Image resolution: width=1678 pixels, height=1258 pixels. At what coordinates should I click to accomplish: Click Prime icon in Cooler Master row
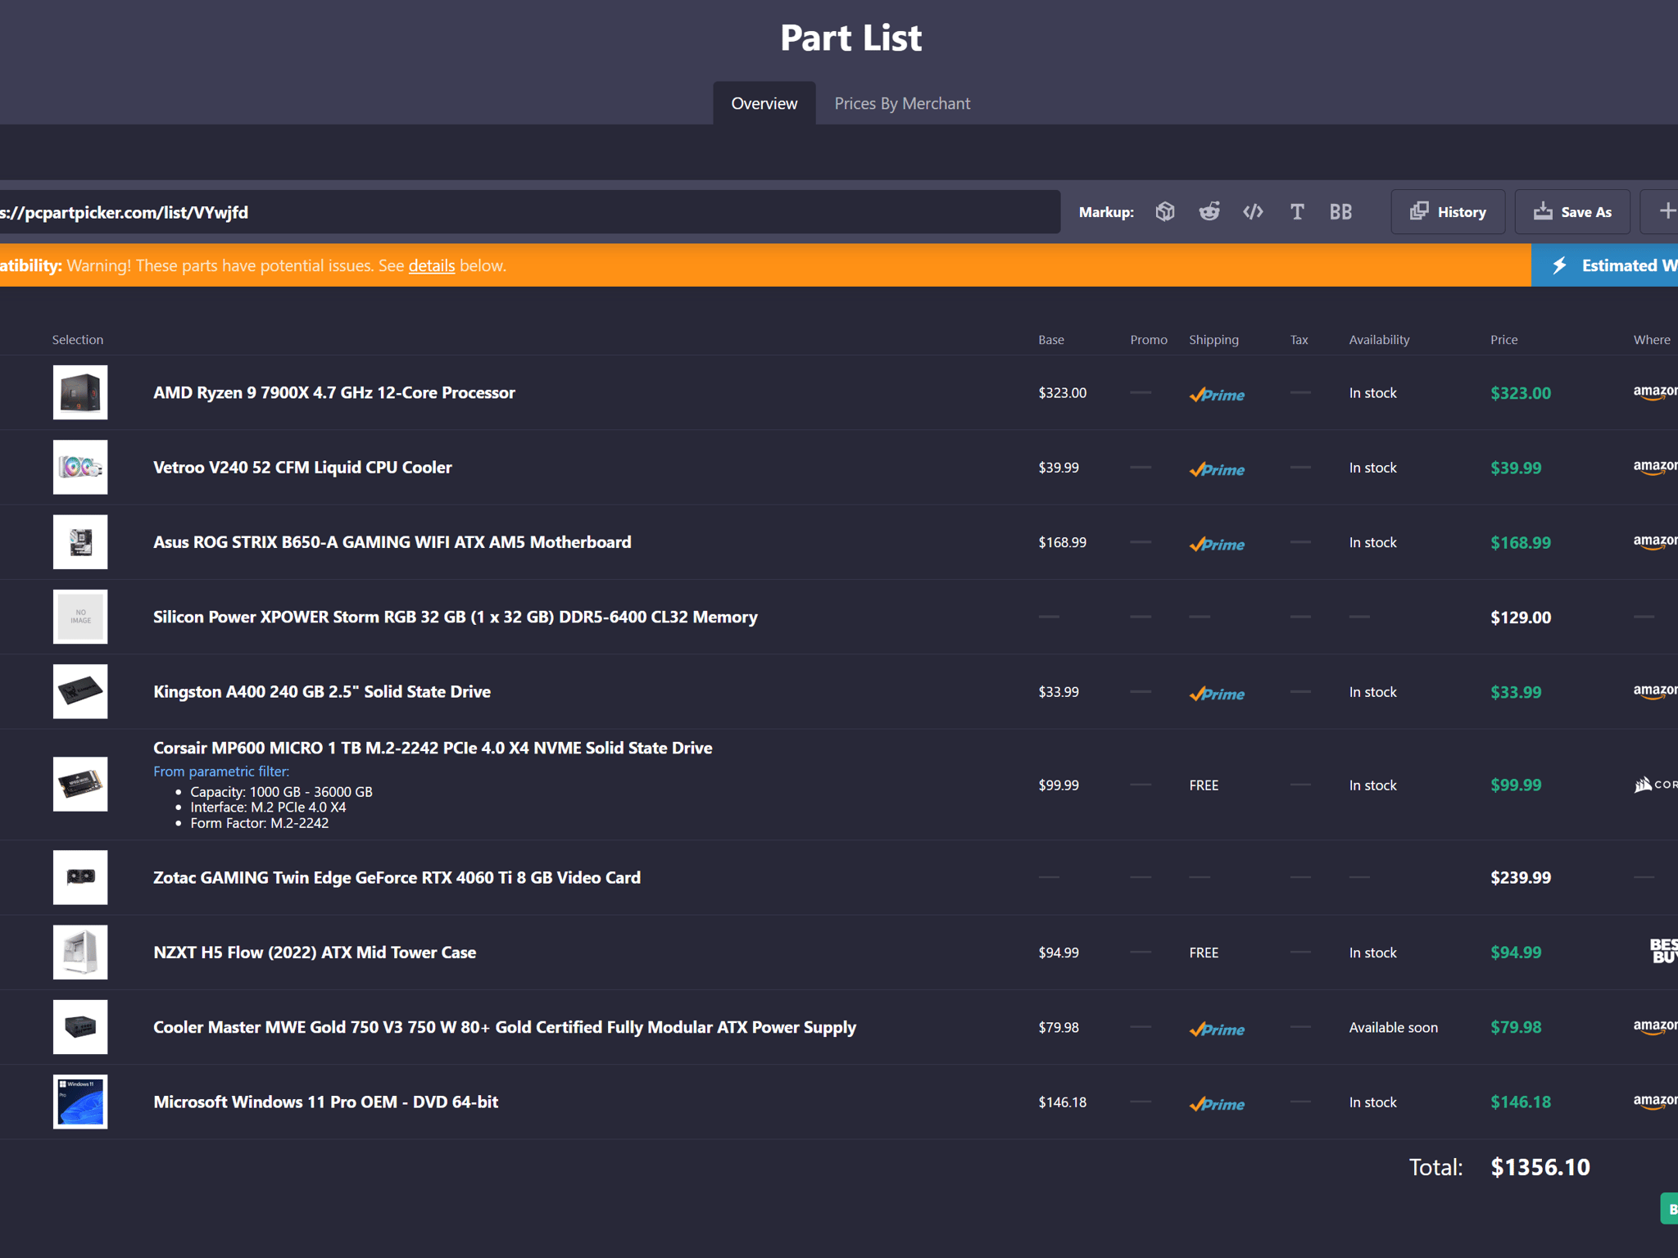click(x=1217, y=1029)
